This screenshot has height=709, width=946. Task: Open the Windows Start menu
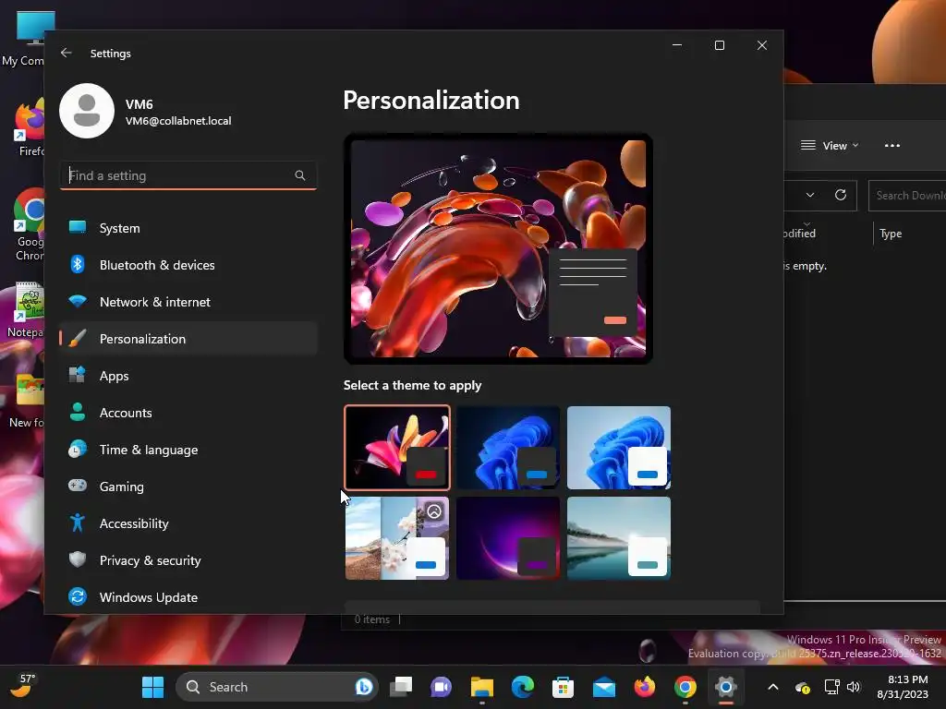click(152, 687)
